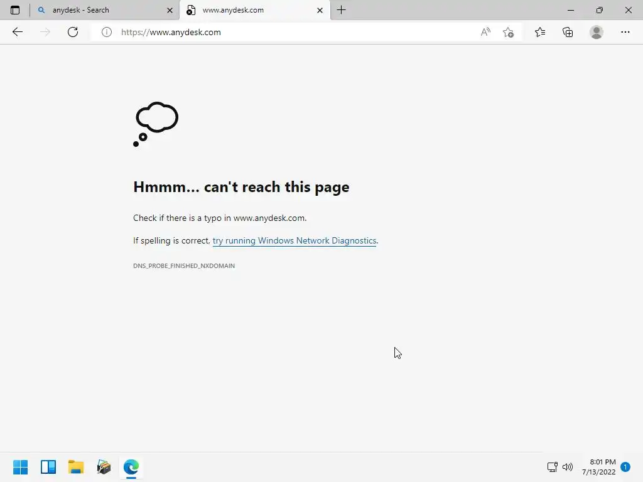
Task: Open the tab actions menu icon
Action: (x=15, y=10)
